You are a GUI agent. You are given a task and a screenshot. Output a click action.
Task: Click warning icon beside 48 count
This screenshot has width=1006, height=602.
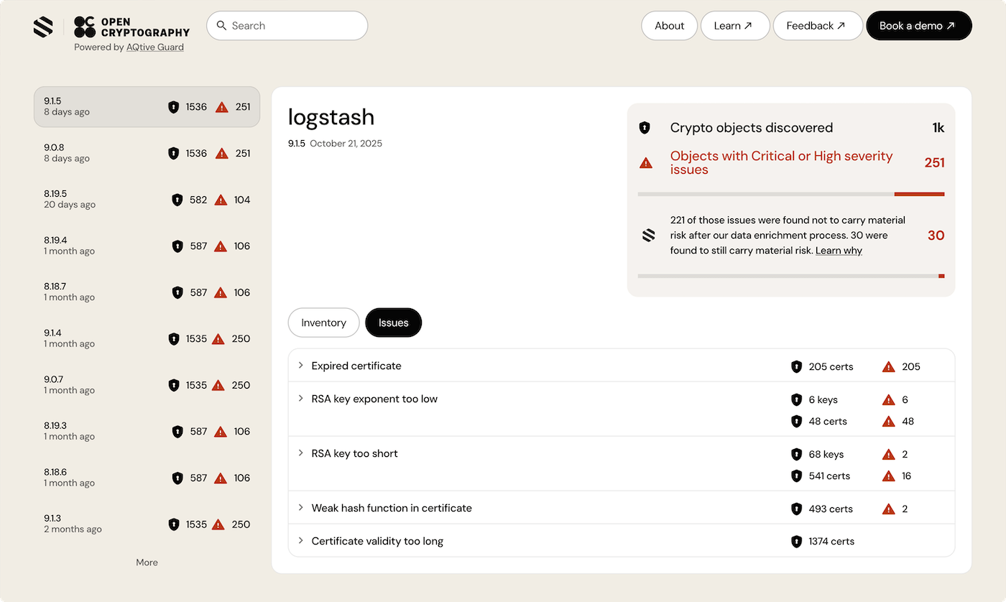tap(889, 421)
